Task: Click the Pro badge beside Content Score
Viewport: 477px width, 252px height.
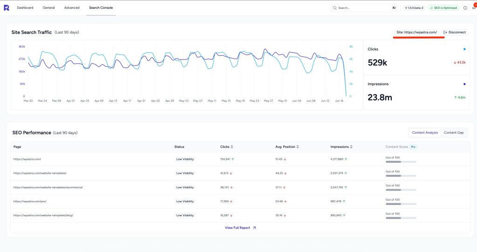Action: (x=413, y=147)
